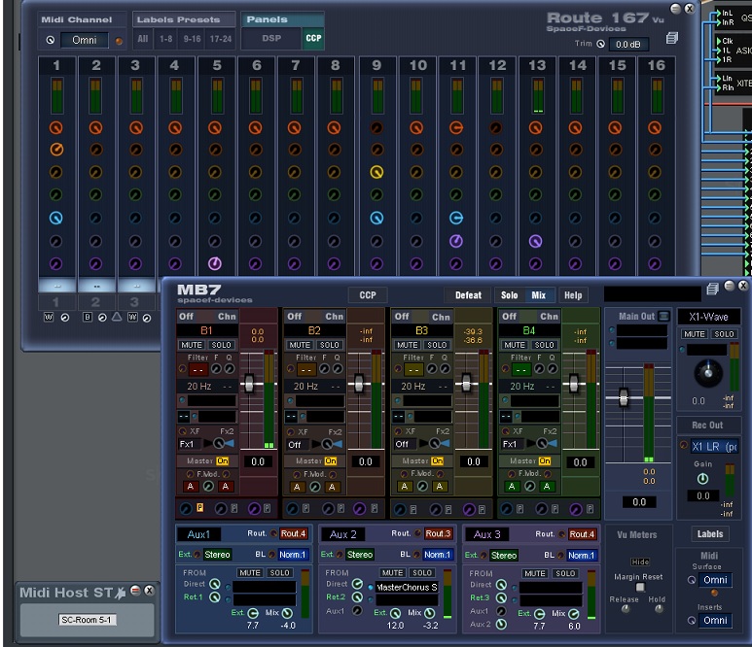Image resolution: width=752 pixels, height=647 pixels.
Task: Click the SC-Room 5-1 field in Midi Host
Action: coord(87,620)
